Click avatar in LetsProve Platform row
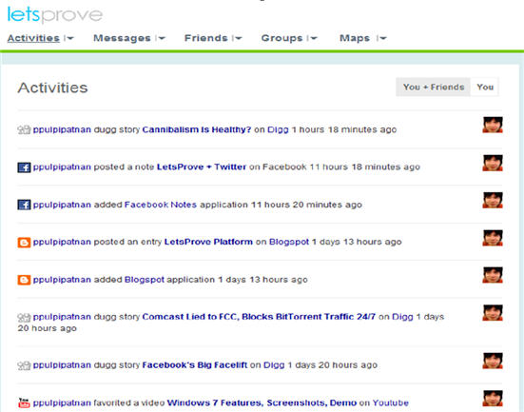The width and height of the screenshot is (524, 412). click(x=493, y=238)
